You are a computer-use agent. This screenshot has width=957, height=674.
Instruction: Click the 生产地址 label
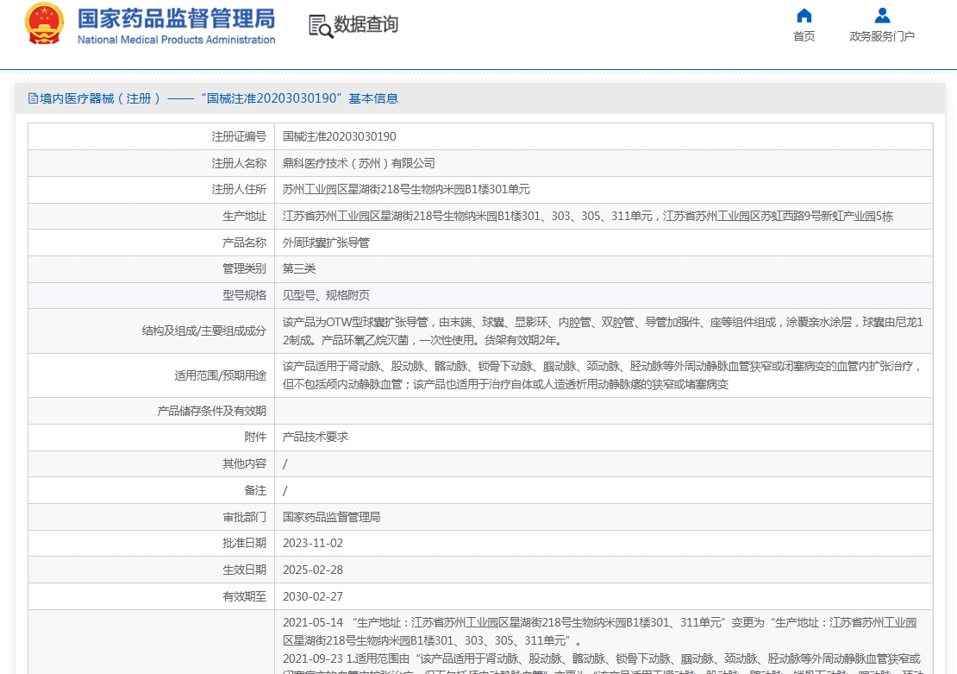[x=244, y=217]
